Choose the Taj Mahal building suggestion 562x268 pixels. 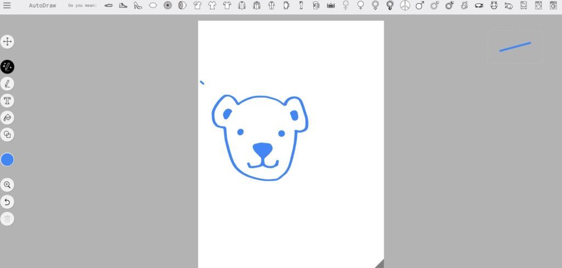(331, 5)
